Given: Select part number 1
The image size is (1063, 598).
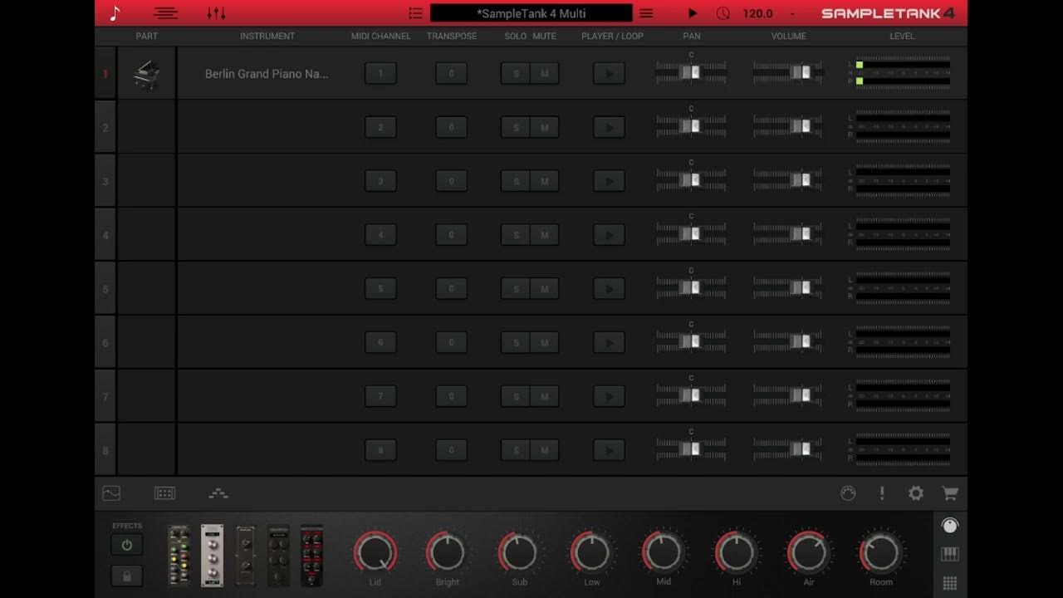Looking at the screenshot, I should (x=105, y=74).
